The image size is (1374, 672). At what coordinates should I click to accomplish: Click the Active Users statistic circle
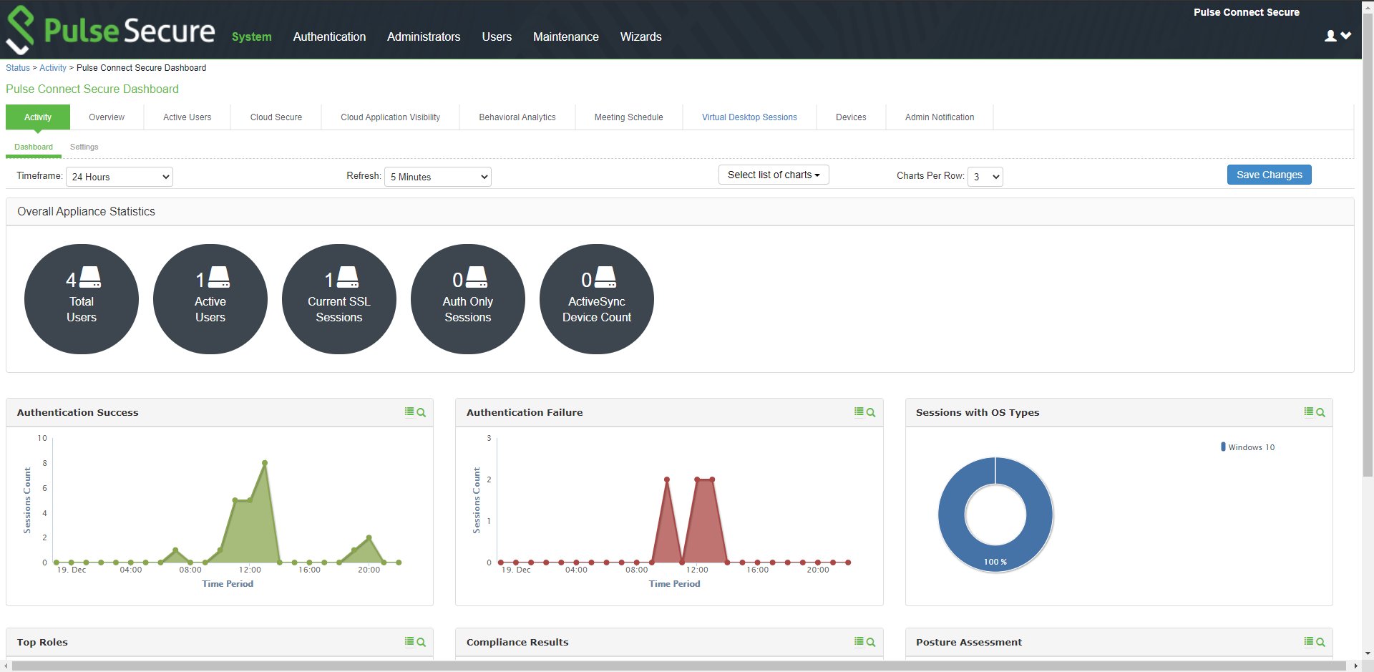coord(210,299)
